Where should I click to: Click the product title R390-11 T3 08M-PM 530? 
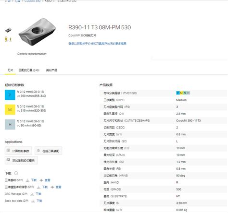click(x=100, y=27)
